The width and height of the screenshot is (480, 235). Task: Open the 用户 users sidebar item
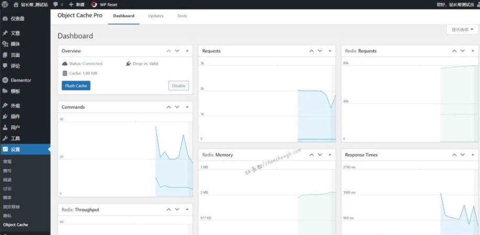pyautogui.click(x=25, y=127)
